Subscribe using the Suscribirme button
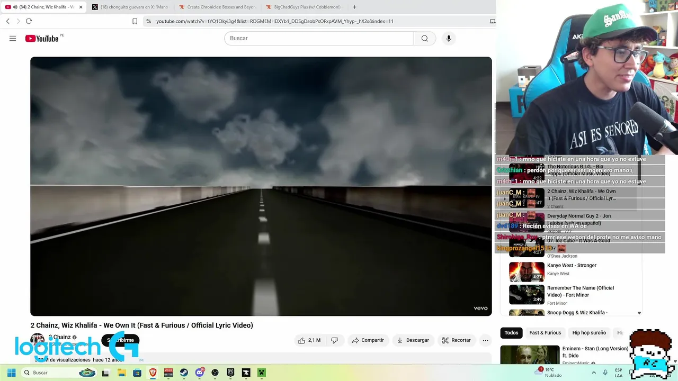This screenshot has width=678, height=381. point(120,340)
